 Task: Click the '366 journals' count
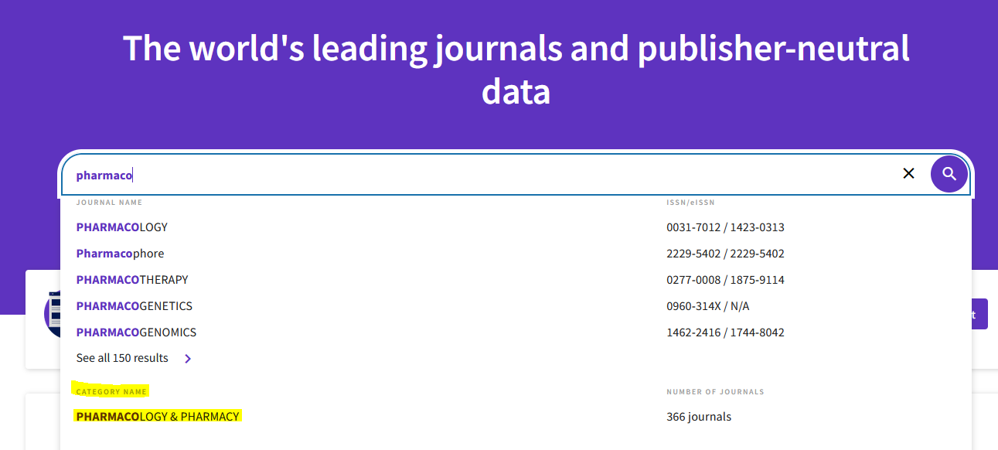pos(698,417)
